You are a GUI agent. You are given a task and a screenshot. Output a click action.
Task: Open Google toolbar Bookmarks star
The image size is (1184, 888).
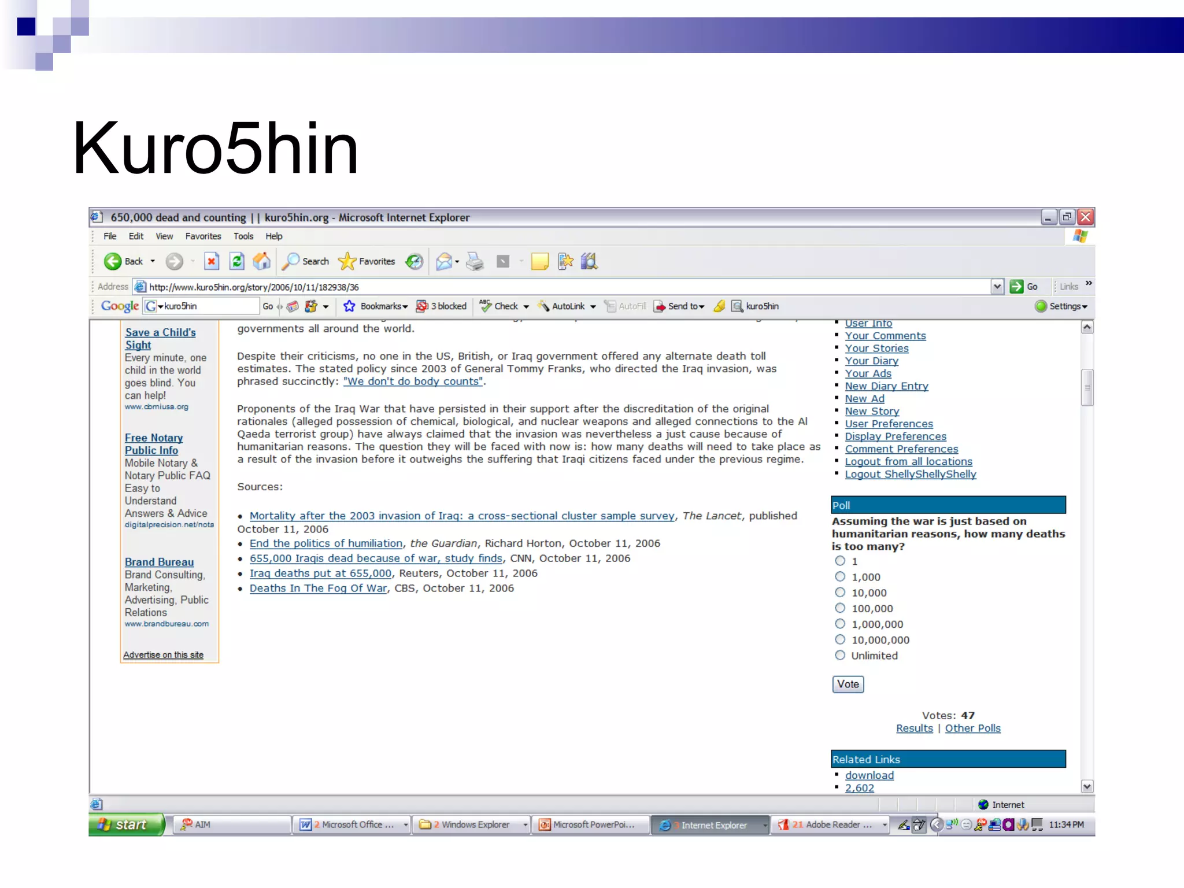coord(349,306)
